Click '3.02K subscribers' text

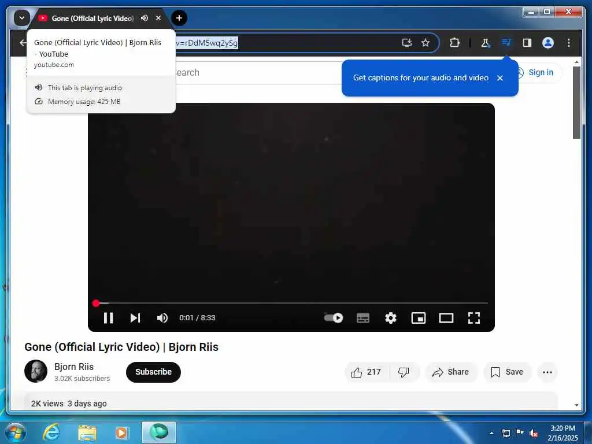point(82,378)
